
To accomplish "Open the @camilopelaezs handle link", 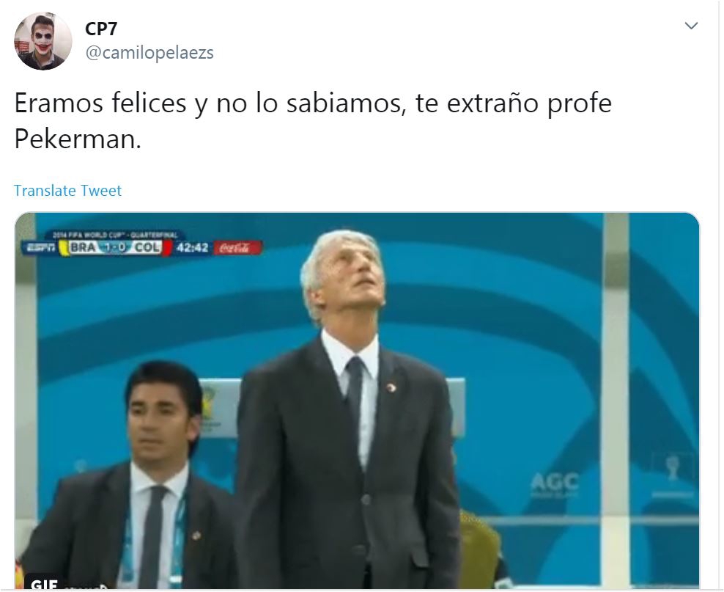I will [149, 53].
